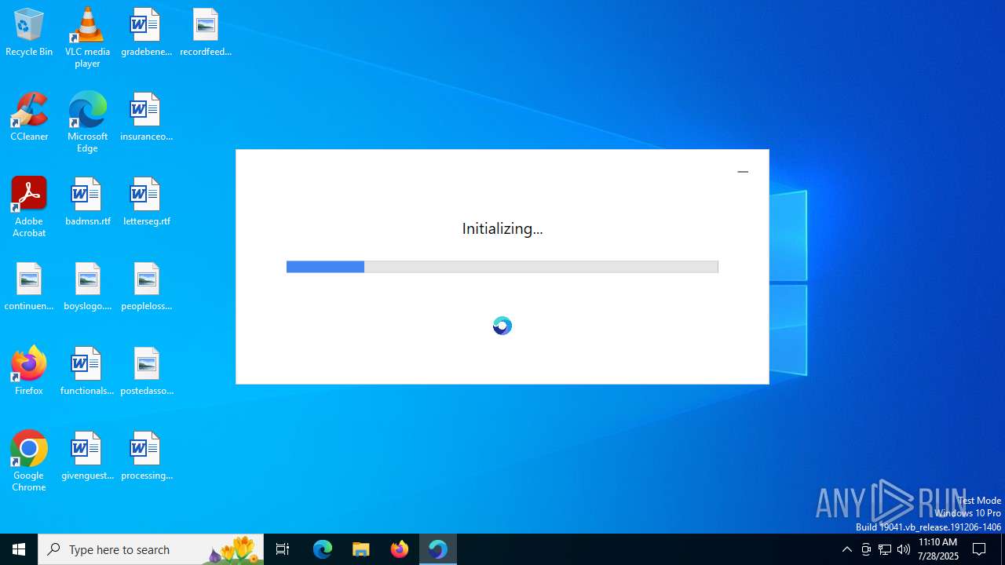
Task: Open the Firefox desktop shortcut
Action: (29, 372)
